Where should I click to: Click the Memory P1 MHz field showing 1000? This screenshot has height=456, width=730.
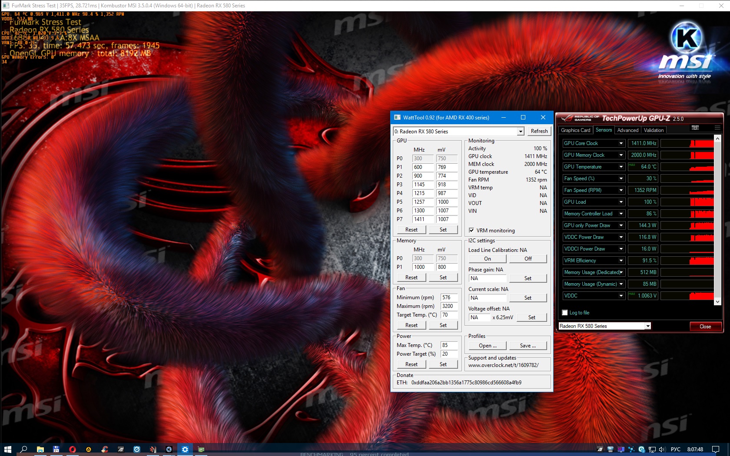[x=423, y=267]
